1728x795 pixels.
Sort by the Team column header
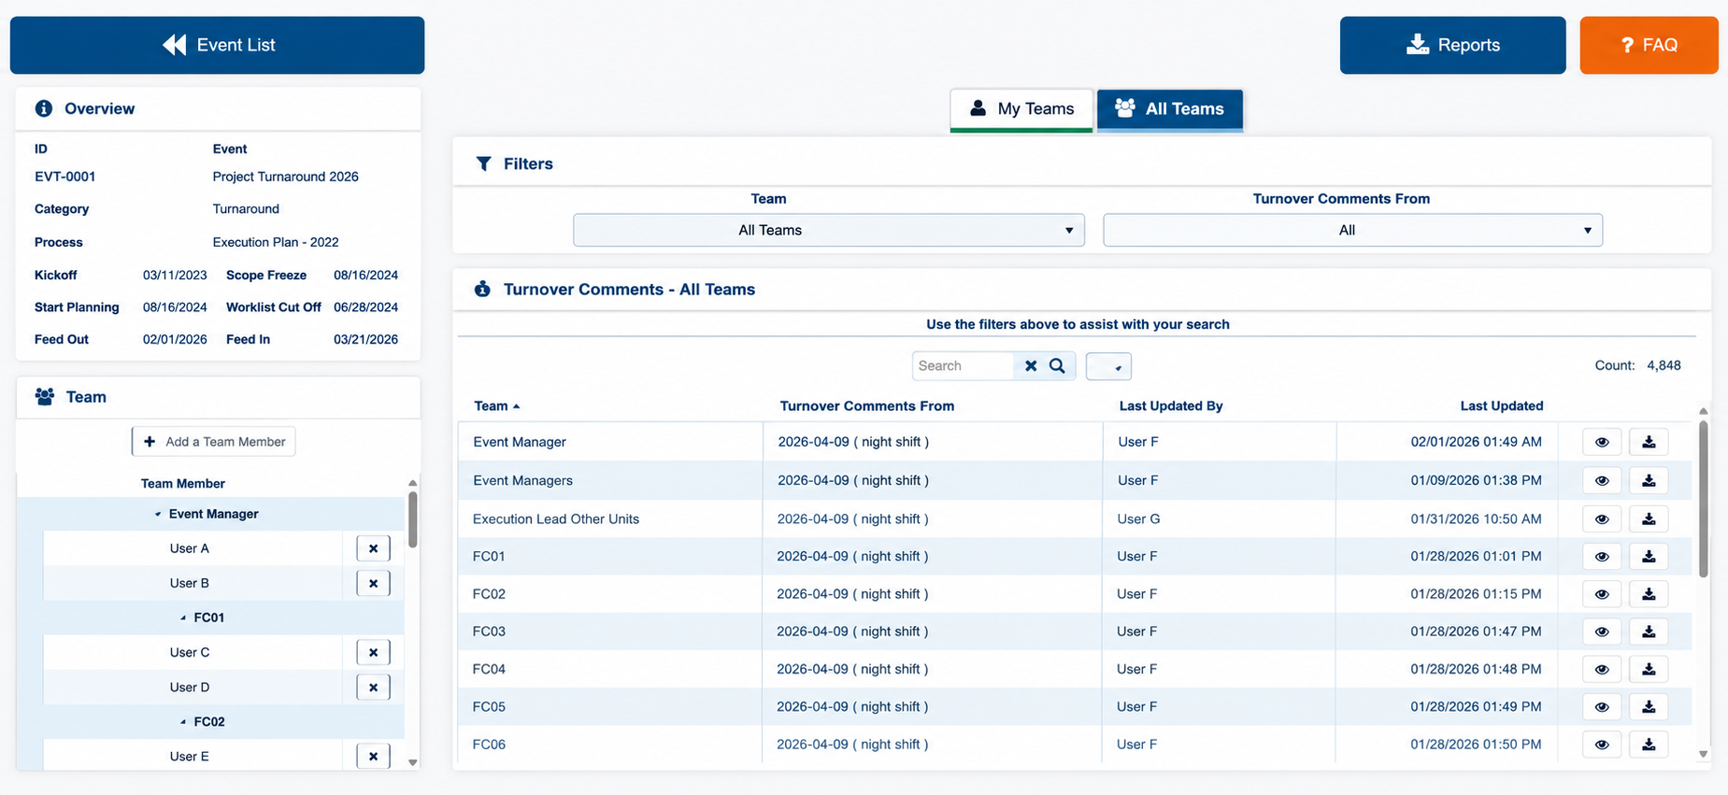coord(496,405)
